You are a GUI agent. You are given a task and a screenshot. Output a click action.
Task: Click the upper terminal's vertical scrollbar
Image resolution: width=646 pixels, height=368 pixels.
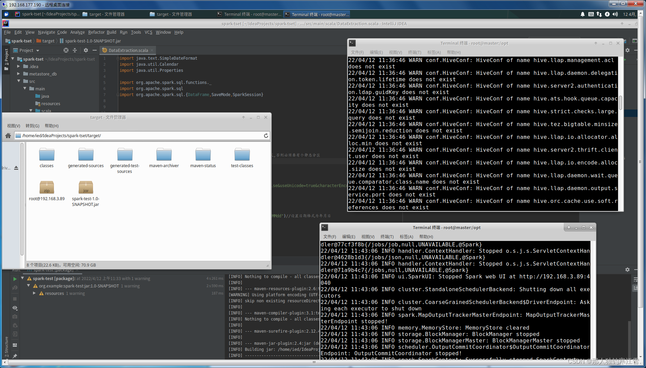[x=620, y=102]
